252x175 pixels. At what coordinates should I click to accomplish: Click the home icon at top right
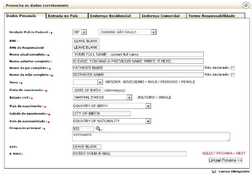pos(246,5)
